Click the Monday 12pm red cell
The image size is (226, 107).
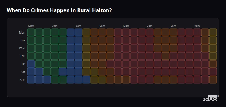click(x=126, y=32)
